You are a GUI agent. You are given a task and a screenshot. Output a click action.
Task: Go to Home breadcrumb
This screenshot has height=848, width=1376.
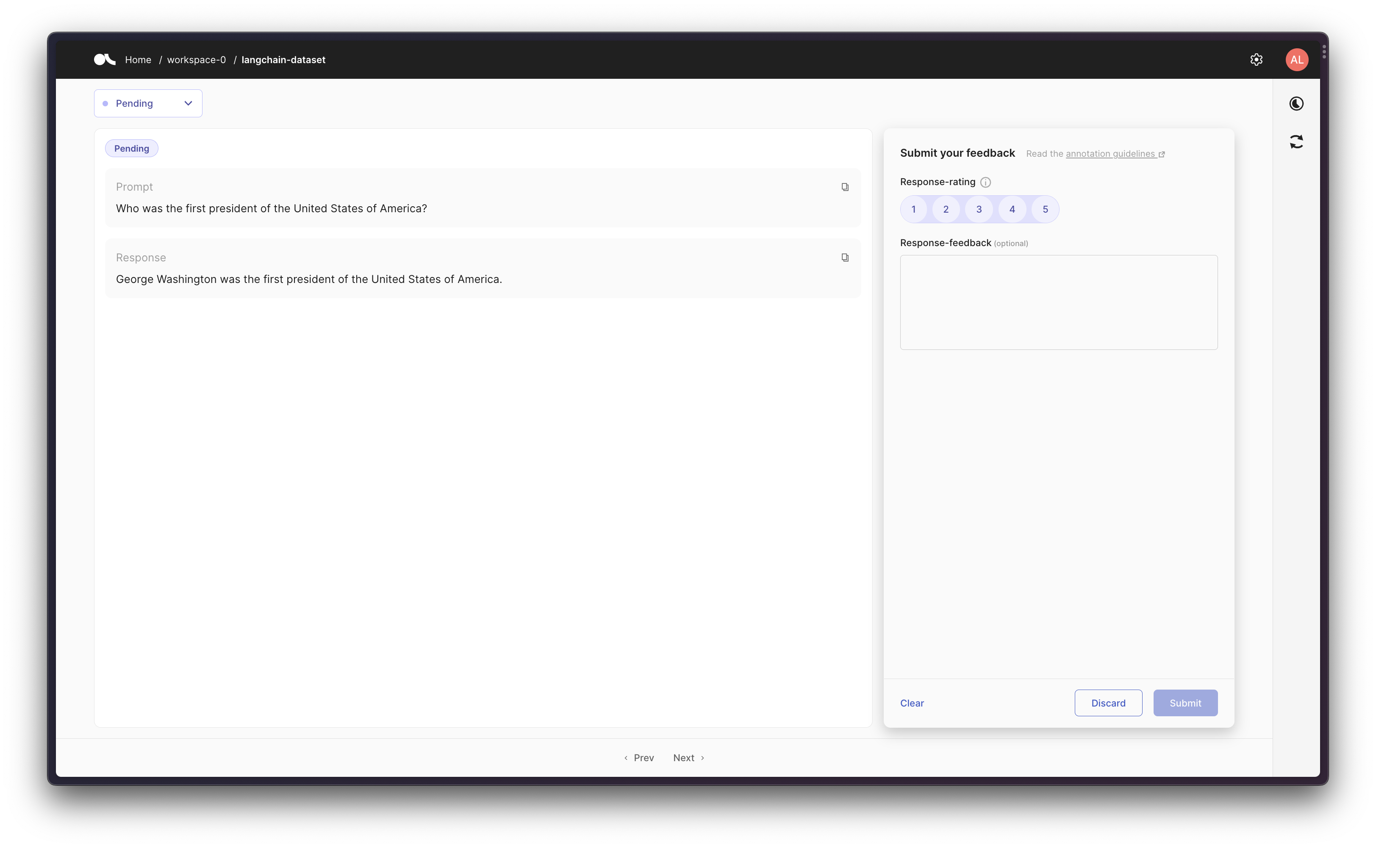click(x=138, y=59)
